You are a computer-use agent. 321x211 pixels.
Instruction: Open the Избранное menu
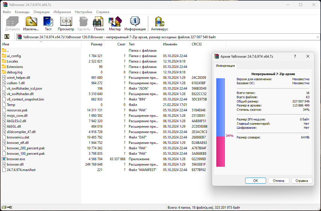click(62, 12)
